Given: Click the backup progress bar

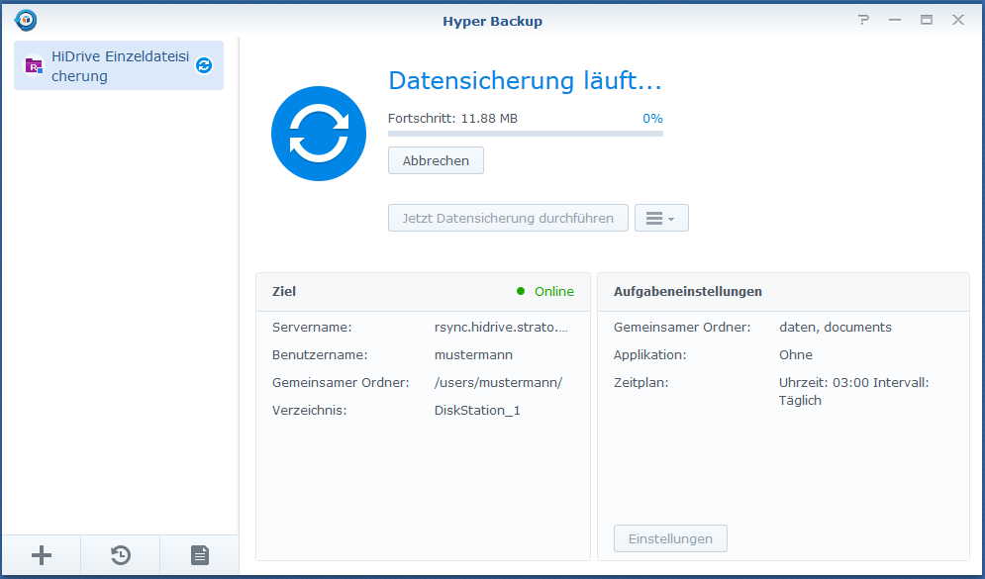Looking at the screenshot, I should (526, 134).
